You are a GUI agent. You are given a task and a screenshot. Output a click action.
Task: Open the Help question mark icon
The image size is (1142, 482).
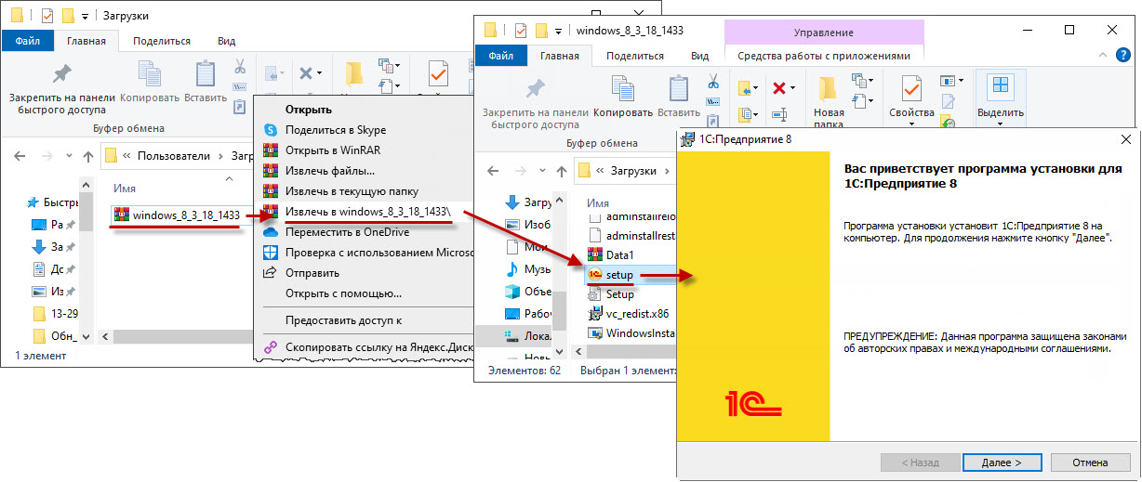[1124, 56]
